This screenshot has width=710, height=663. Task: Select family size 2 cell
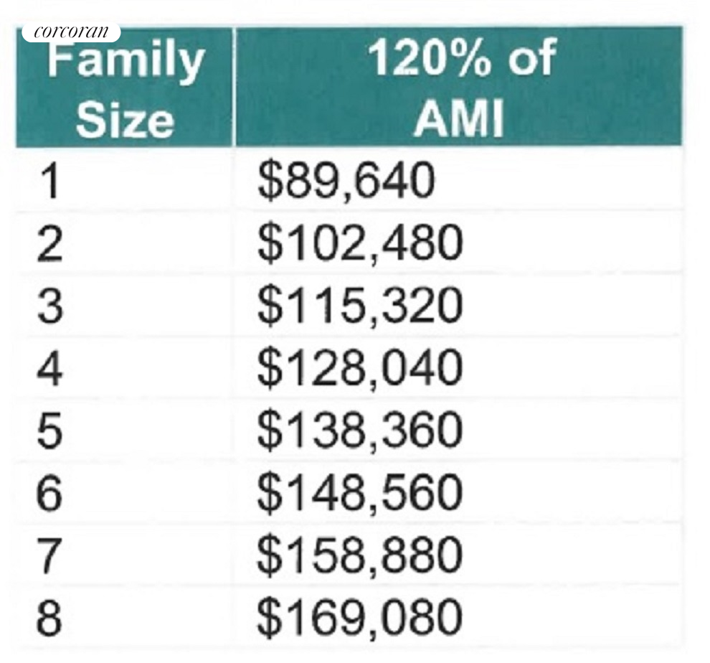[48, 246]
